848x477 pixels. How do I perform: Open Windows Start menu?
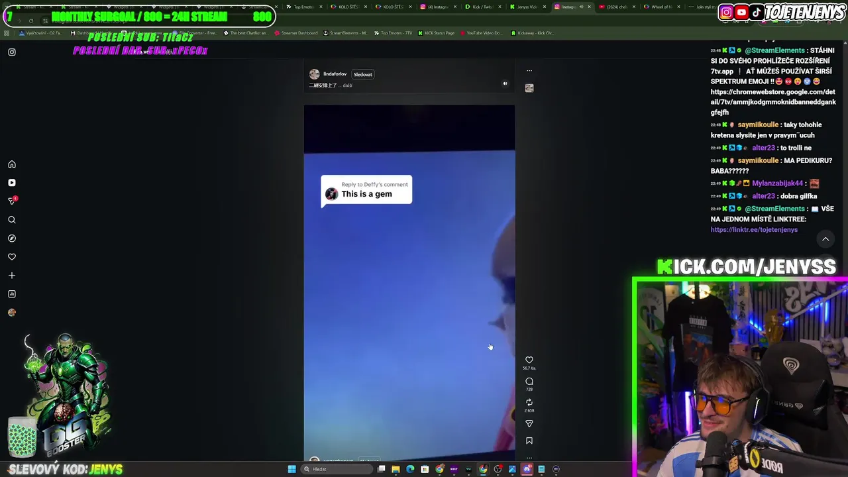(x=291, y=469)
